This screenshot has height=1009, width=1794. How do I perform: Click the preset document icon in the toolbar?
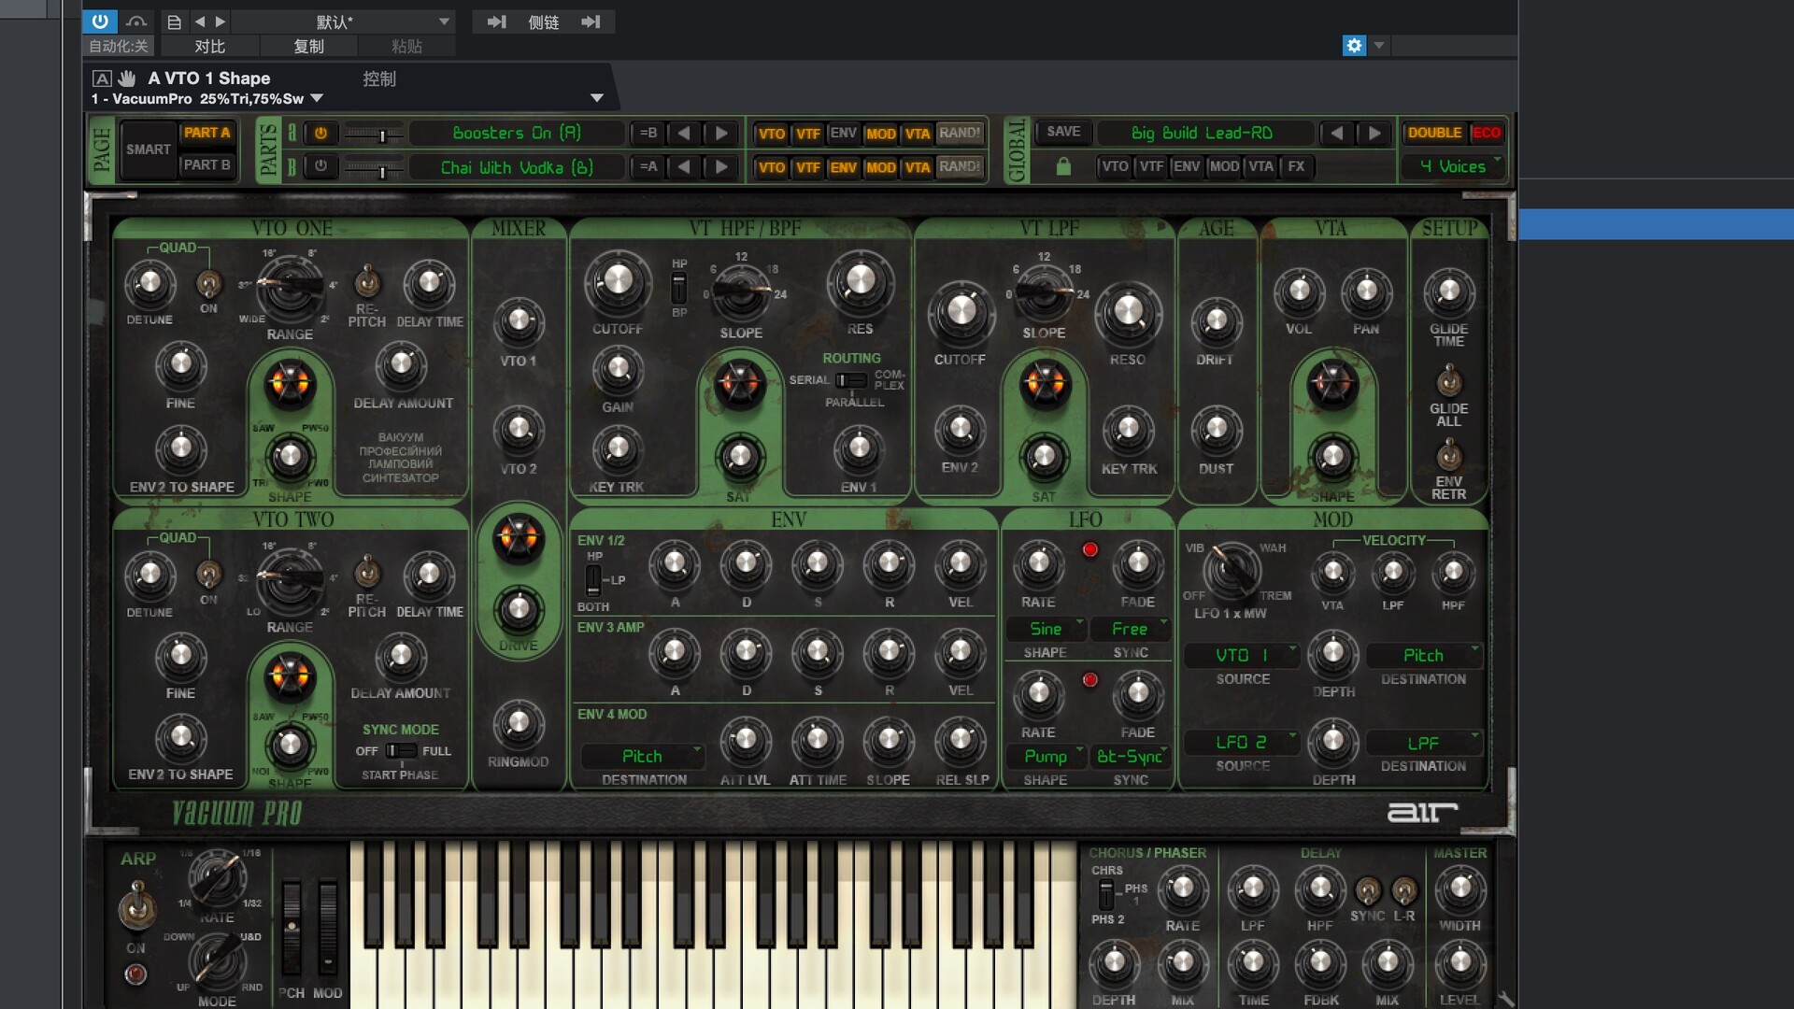tap(174, 21)
